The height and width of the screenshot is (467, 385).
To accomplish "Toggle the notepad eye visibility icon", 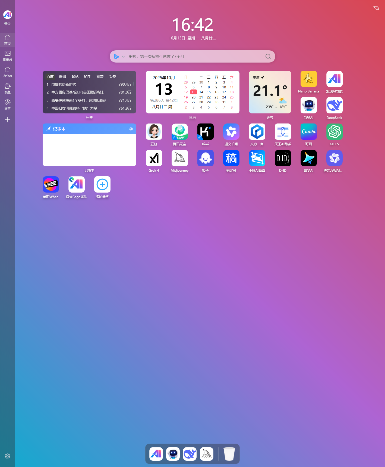I will tap(131, 129).
